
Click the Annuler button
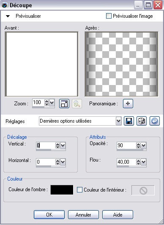(83, 215)
